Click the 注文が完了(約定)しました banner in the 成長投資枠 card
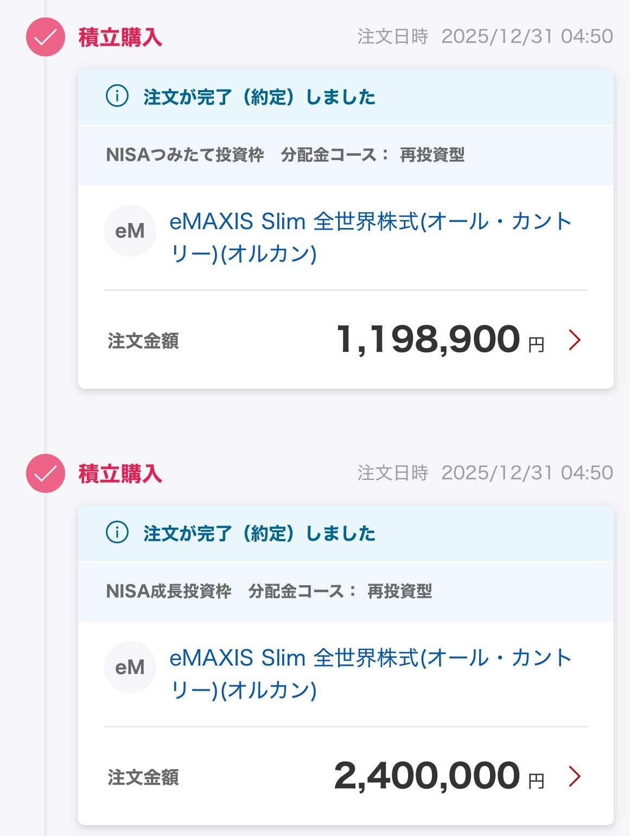 click(259, 534)
